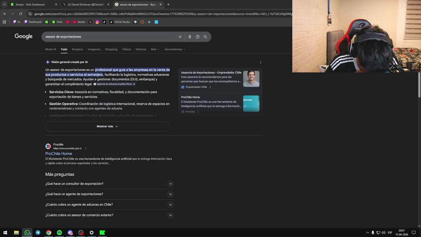Open the prochile.gob.cl URL link

67,148
